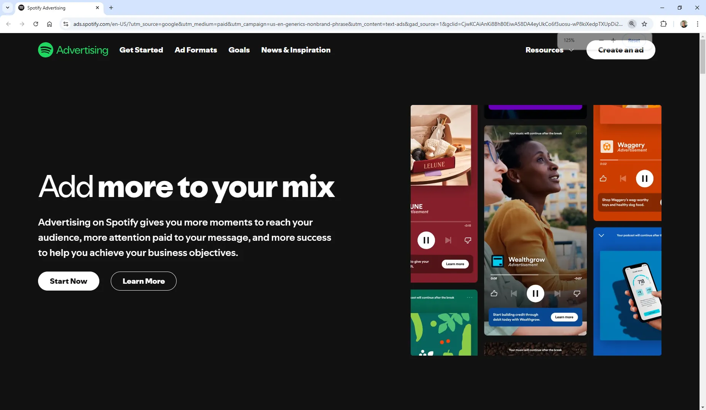View site information icon
Image resolution: width=706 pixels, height=410 pixels.
[66, 24]
